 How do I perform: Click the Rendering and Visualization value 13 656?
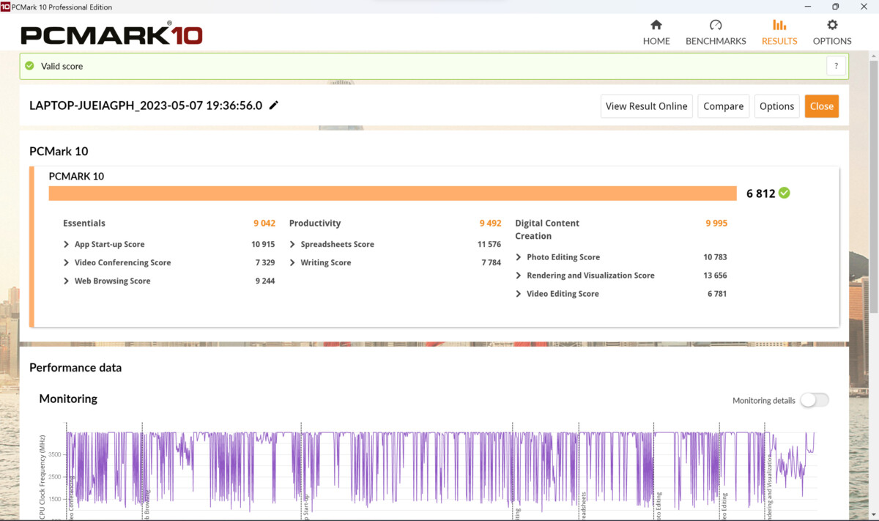[x=716, y=276]
